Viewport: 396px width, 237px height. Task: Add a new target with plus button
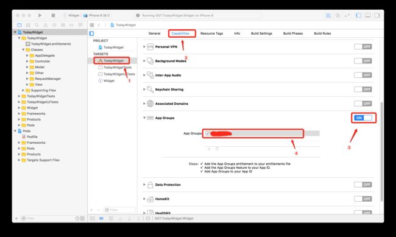click(x=91, y=210)
